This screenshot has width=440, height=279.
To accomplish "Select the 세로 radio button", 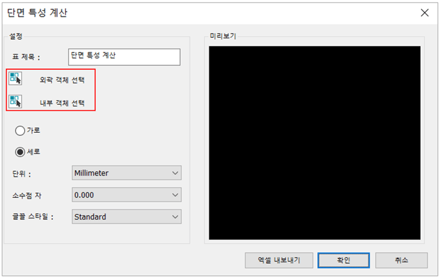I will (20, 152).
